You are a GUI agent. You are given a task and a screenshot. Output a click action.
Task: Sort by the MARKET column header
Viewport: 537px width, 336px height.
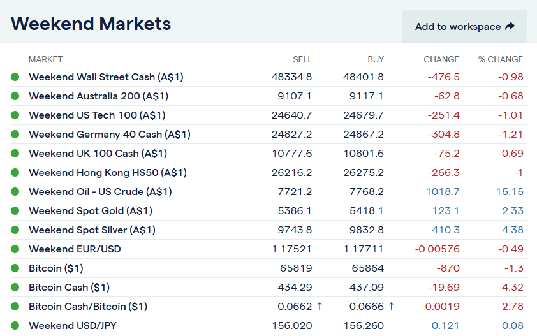point(45,59)
